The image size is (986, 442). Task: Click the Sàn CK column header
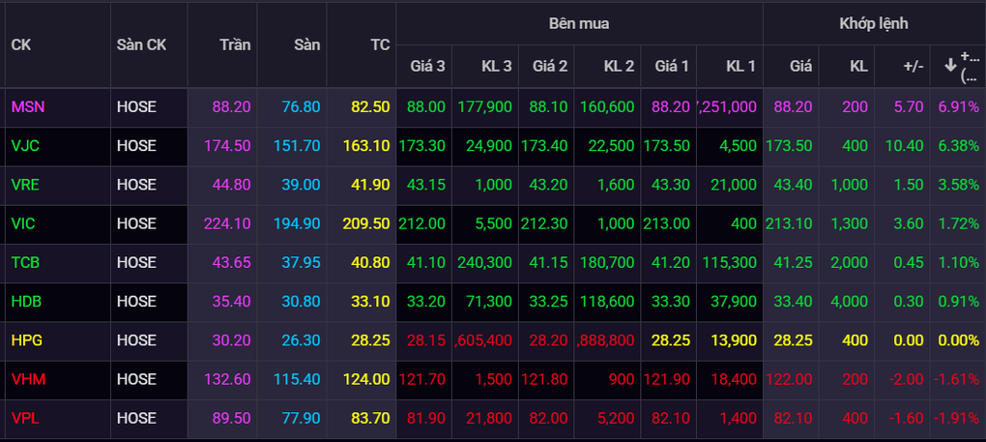[141, 44]
